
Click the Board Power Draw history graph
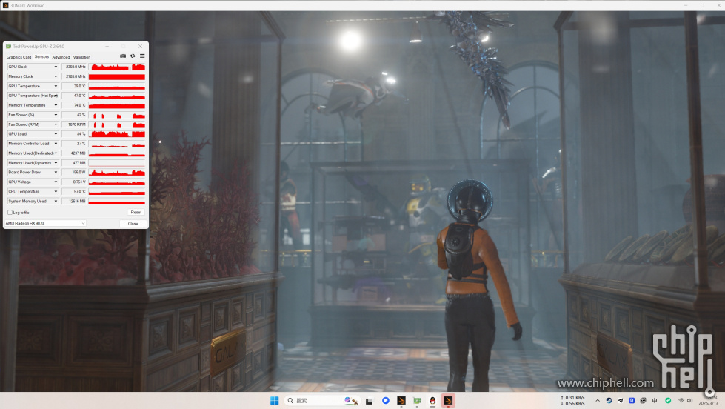pyautogui.click(x=117, y=172)
